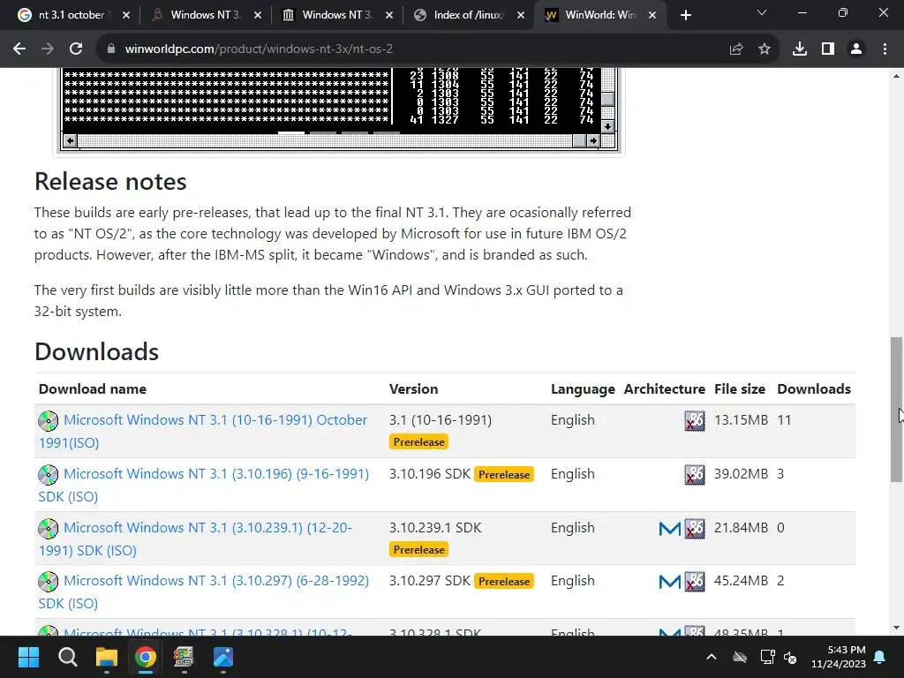Click the Prerelease badge beside 3.10.297 SDK
The image size is (904, 678).
[504, 582]
